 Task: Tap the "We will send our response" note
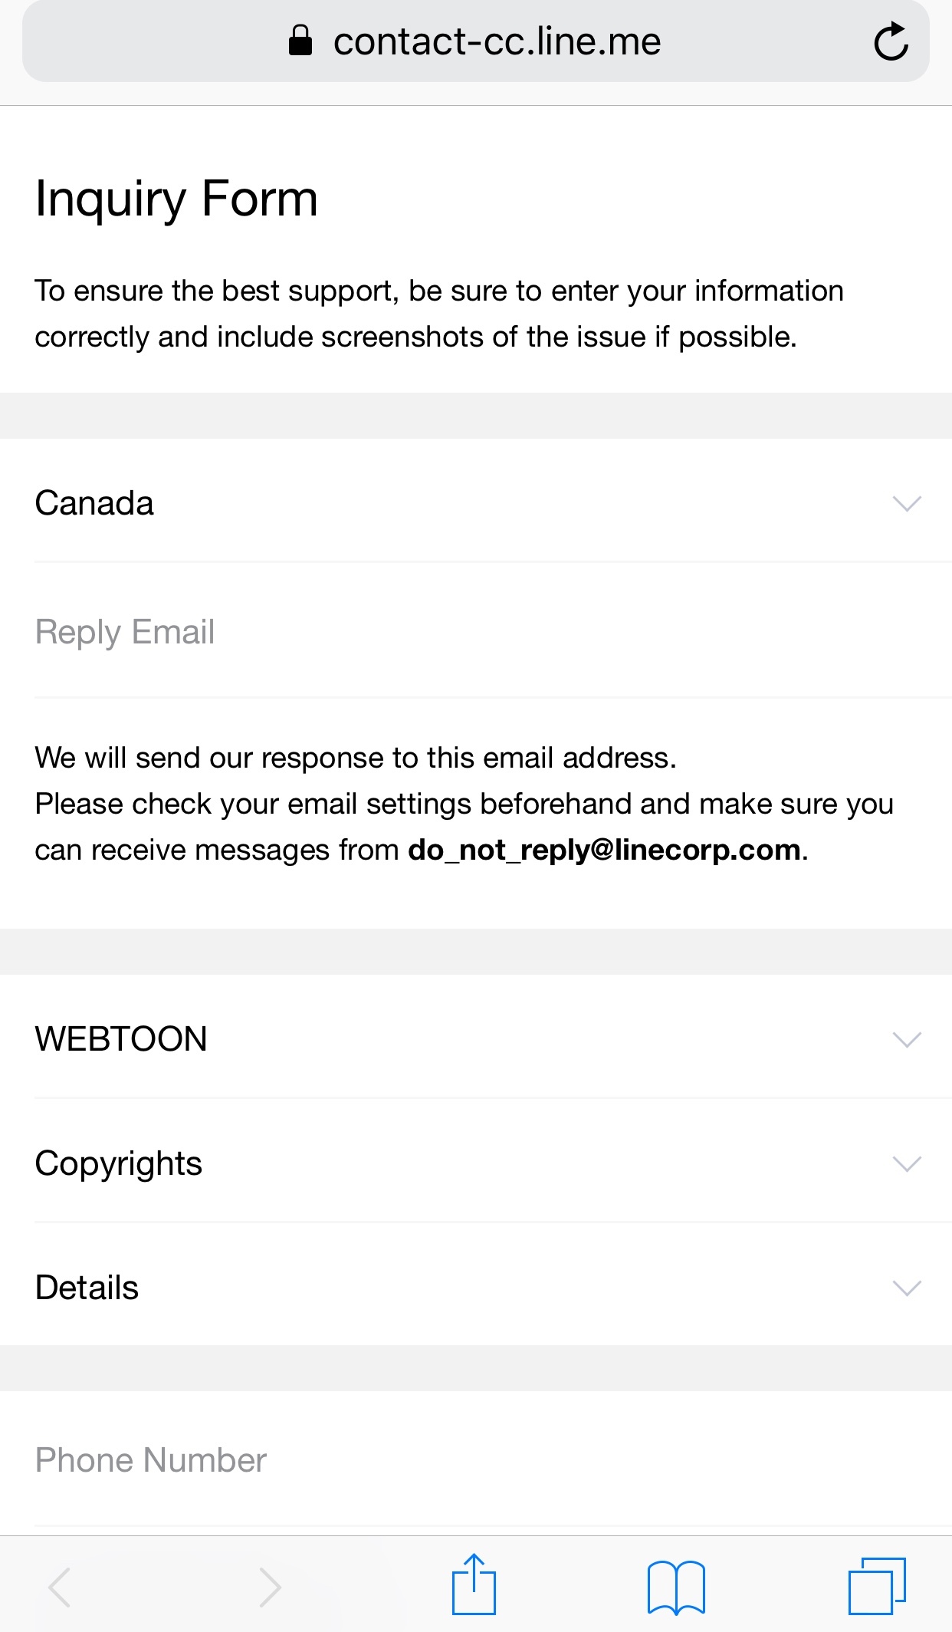(356, 758)
